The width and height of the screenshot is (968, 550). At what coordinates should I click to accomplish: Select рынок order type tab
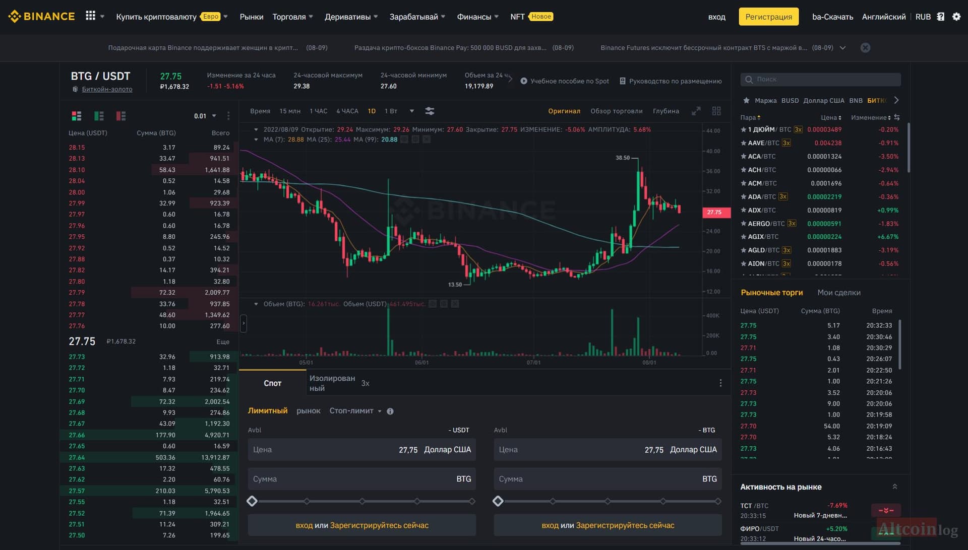click(x=309, y=411)
